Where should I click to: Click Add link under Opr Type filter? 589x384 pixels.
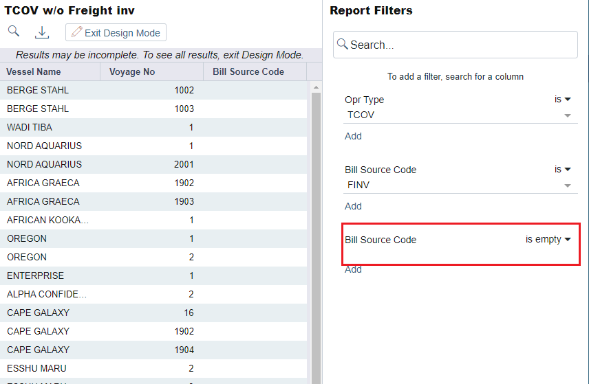pyautogui.click(x=353, y=136)
